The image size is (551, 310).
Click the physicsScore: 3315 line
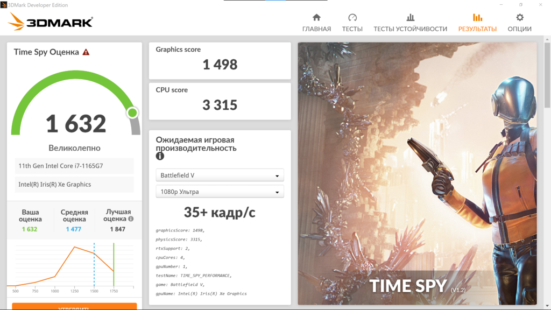click(179, 239)
